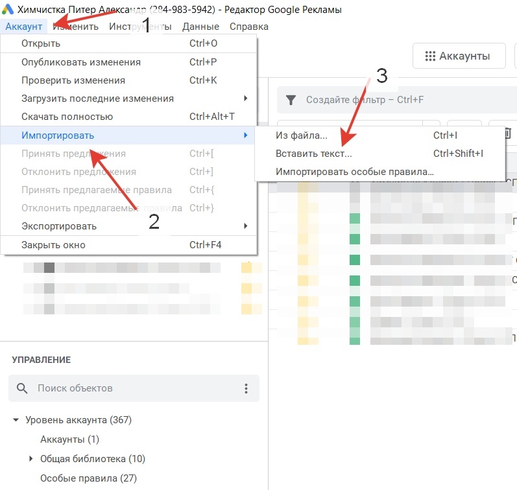The height and width of the screenshot is (490, 517).
Task: Click the grid icon on Аккаунты button
Action: (x=430, y=56)
